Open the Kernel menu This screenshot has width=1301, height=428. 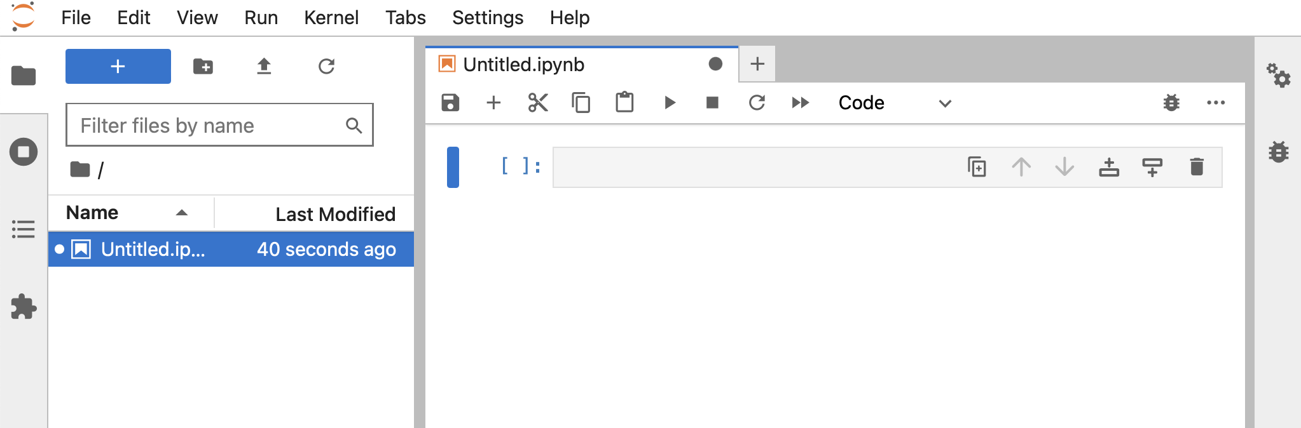[331, 18]
